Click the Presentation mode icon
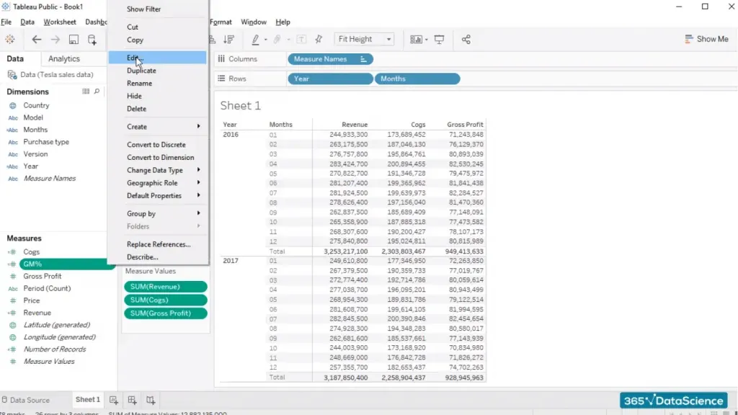This screenshot has width=738, height=415. [x=439, y=40]
